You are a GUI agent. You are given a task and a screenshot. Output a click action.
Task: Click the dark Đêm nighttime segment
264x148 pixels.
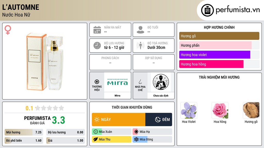(x=159, y=119)
